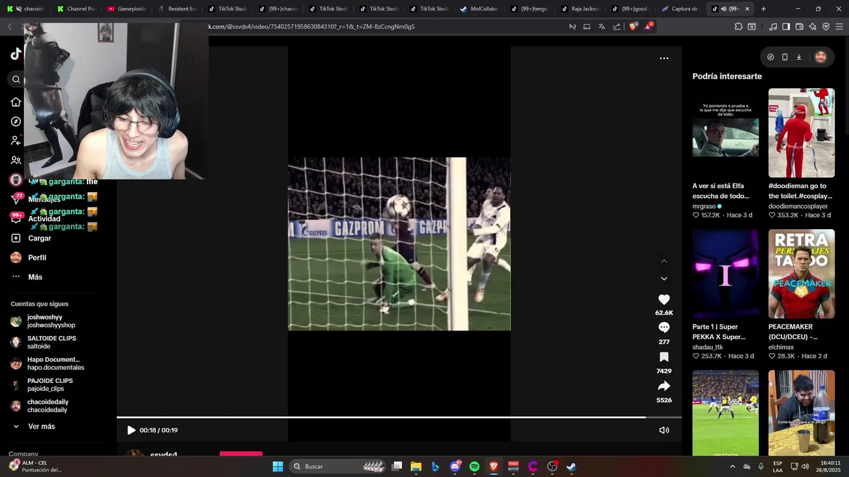Open video three-dots options menu
Viewport: 849px width, 477px height.
[664, 58]
